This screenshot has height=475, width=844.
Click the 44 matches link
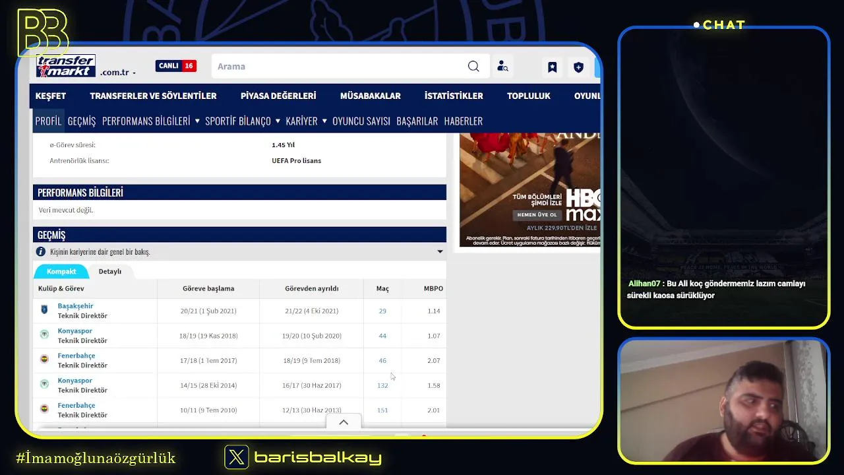(382, 336)
